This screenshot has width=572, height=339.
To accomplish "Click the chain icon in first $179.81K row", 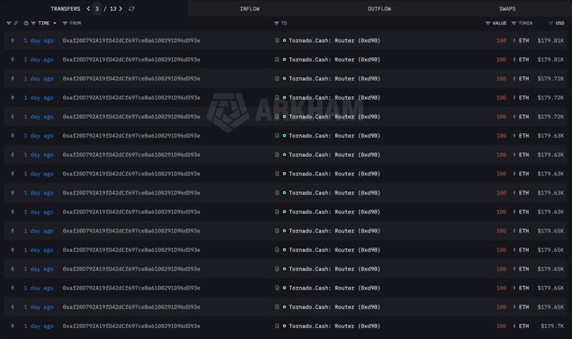I will [x=13, y=40].
